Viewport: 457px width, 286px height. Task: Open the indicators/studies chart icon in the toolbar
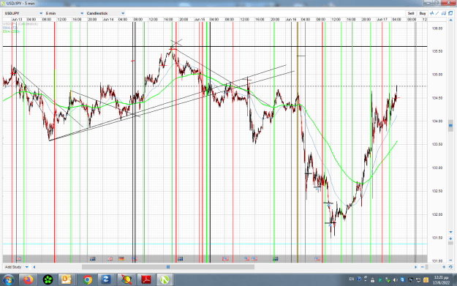[x=431, y=13]
